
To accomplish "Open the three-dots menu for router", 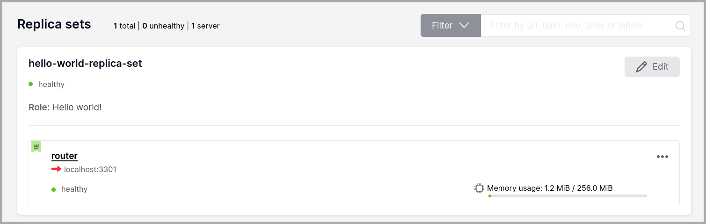I will click(662, 157).
